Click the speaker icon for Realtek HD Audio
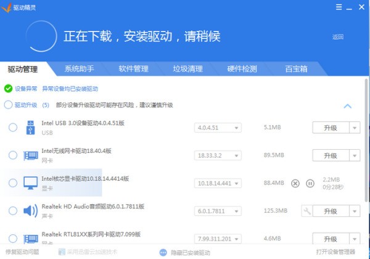The width and height of the screenshot is (370, 259). coord(31,211)
